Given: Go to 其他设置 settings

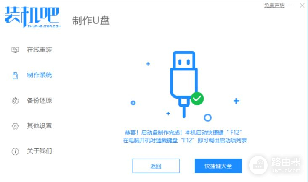Looking at the screenshot, I should [39, 126].
